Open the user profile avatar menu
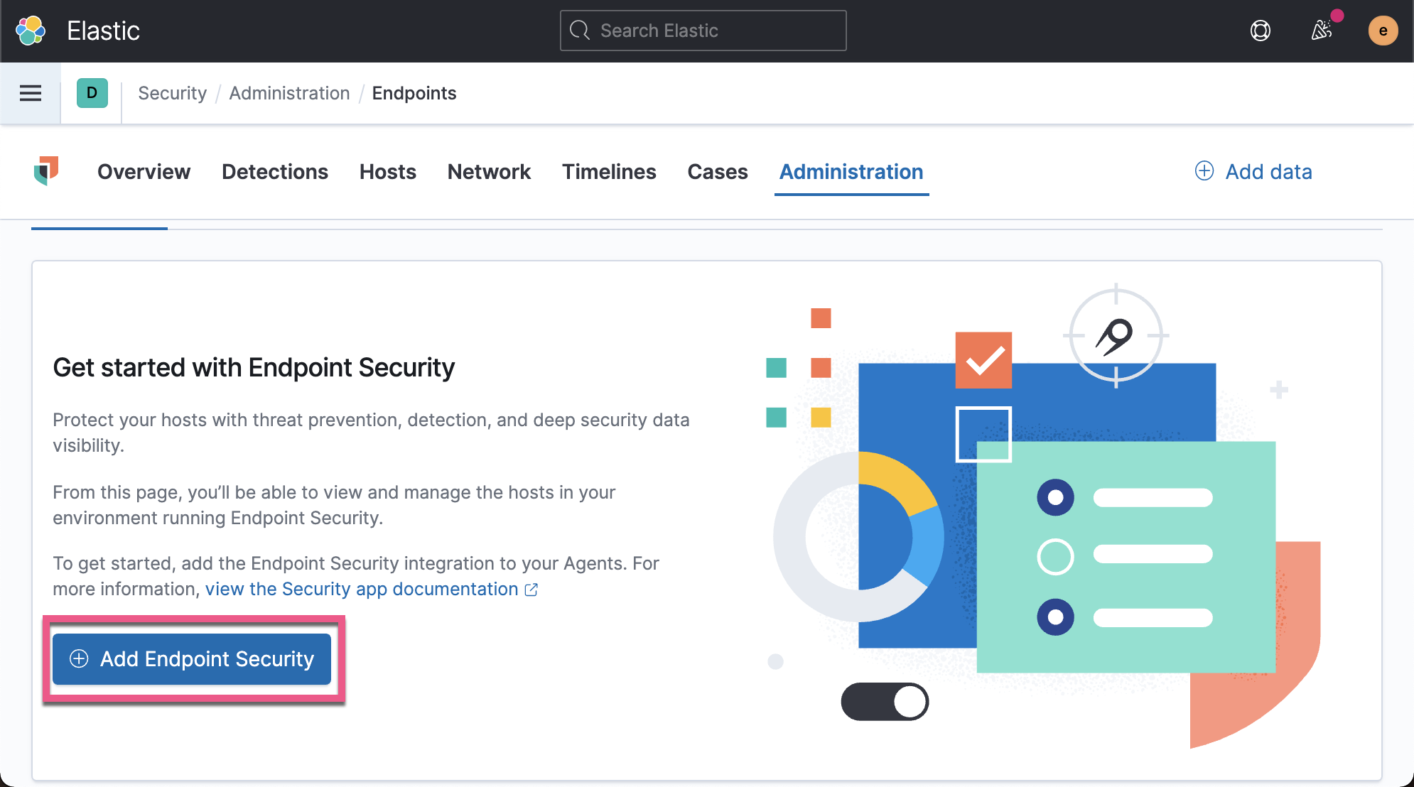 pyautogui.click(x=1383, y=31)
